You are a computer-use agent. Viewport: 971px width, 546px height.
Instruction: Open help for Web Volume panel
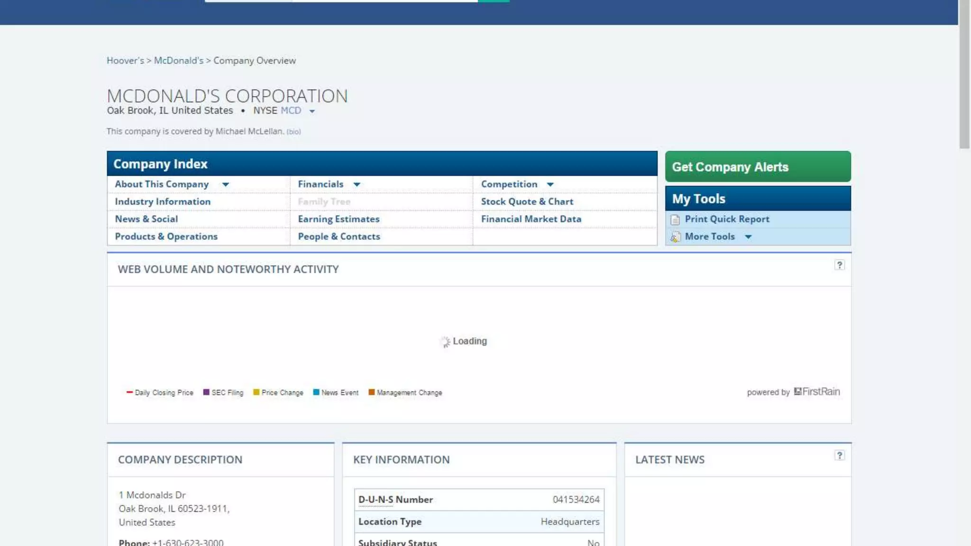tap(839, 265)
